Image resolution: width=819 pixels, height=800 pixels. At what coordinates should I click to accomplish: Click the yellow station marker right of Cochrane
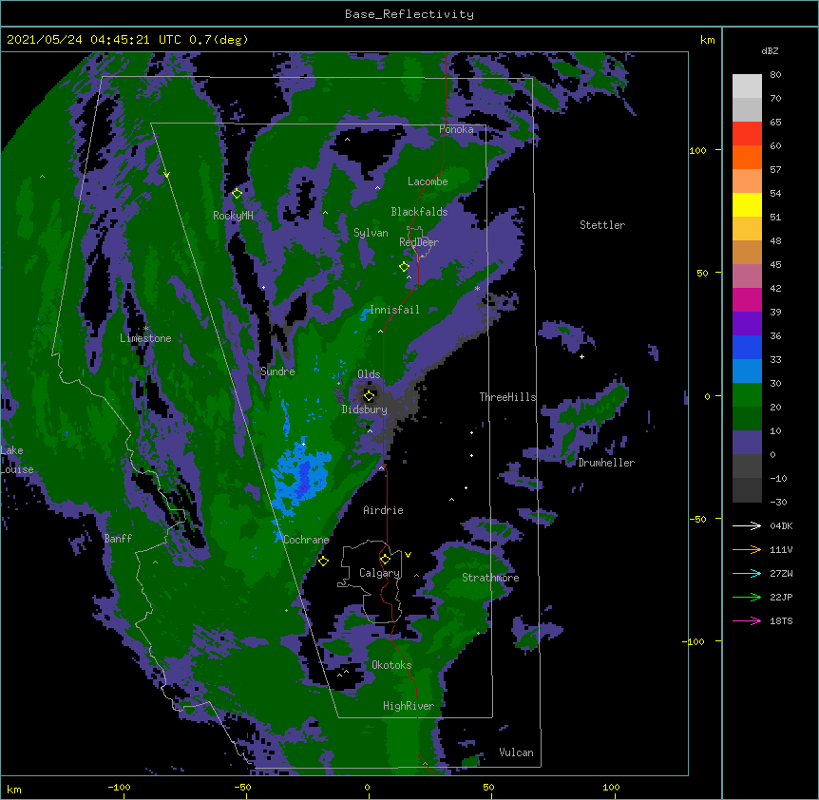click(323, 562)
